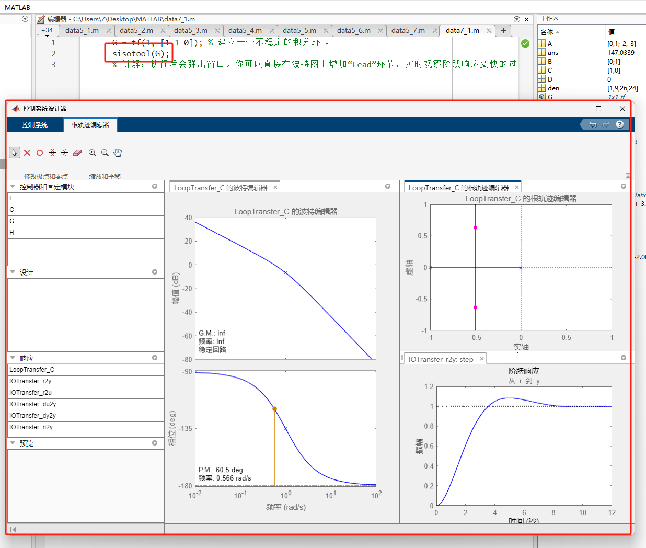Viewport: 646px width, 548px height.
Task: Activate the zoom in magnifier tool
Action: click(93, 153)
